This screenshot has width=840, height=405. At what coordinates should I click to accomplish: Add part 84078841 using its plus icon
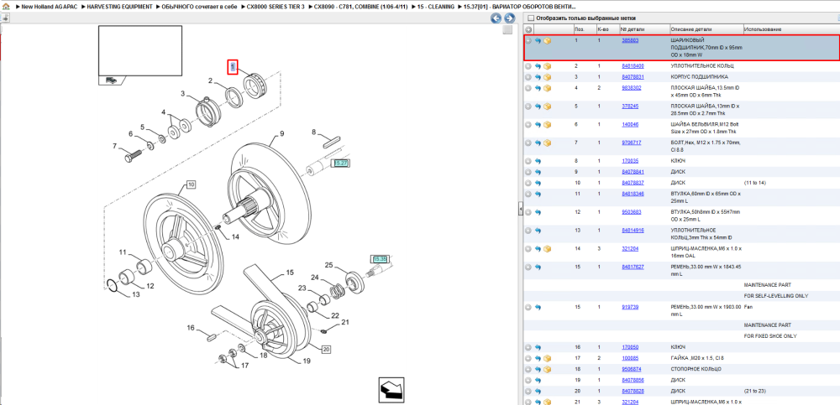[x=528, y=172]
